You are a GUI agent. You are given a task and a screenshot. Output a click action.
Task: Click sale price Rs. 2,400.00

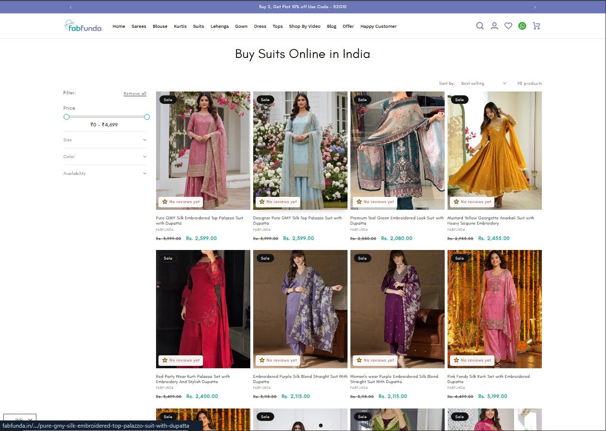coord(202,397)
